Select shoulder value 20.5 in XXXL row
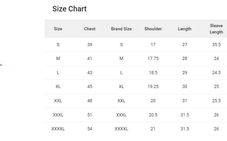The width and height of the screenshot is (227, 141). pyautogui.click(x=153, y=115)
